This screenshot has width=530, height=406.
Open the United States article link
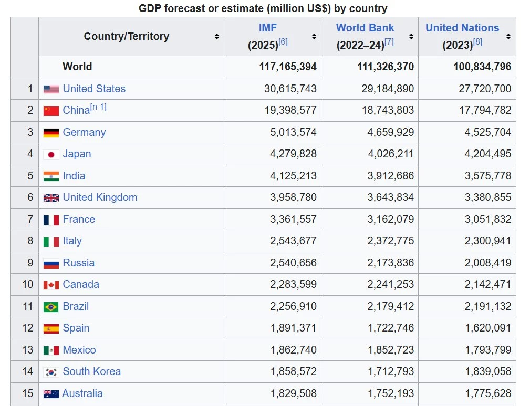tap(95, 89)
